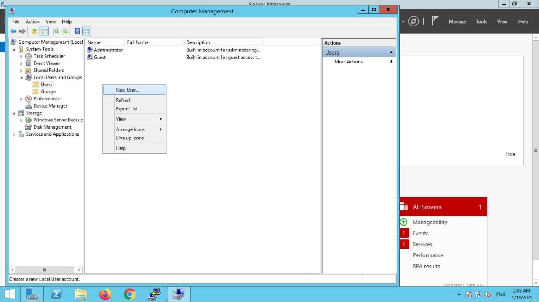Expand the Services and Applications node
This screenshot has height=302, width=539.
pyautogui.click(x=14, y=135)
